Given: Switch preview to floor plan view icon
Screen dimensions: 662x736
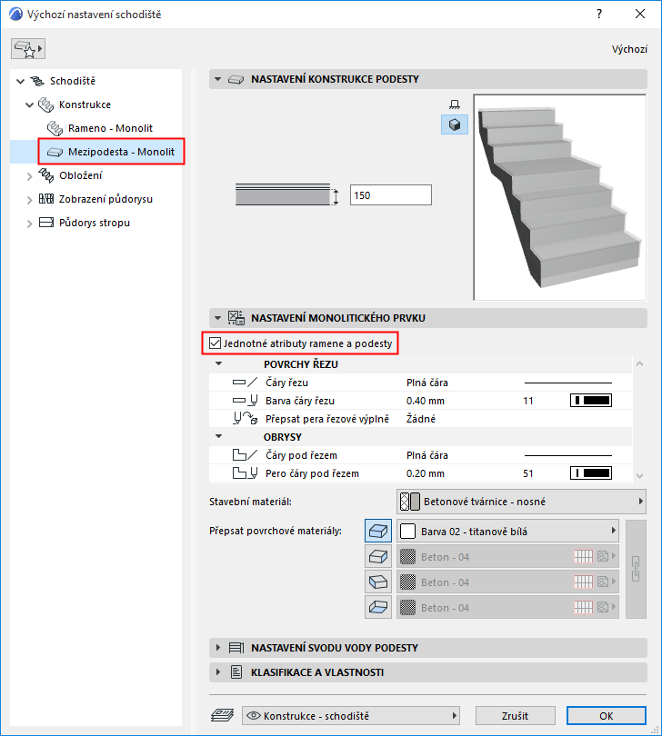Looking at the screenshot, I should (455, 104).
